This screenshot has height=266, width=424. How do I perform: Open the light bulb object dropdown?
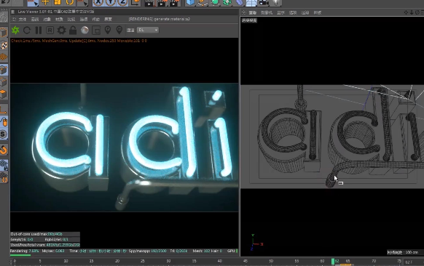275,3
